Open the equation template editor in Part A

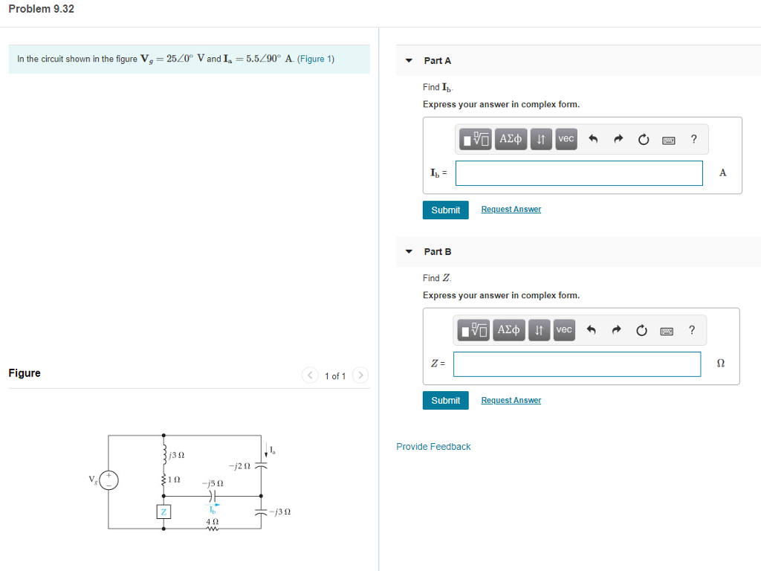[474, 139]
